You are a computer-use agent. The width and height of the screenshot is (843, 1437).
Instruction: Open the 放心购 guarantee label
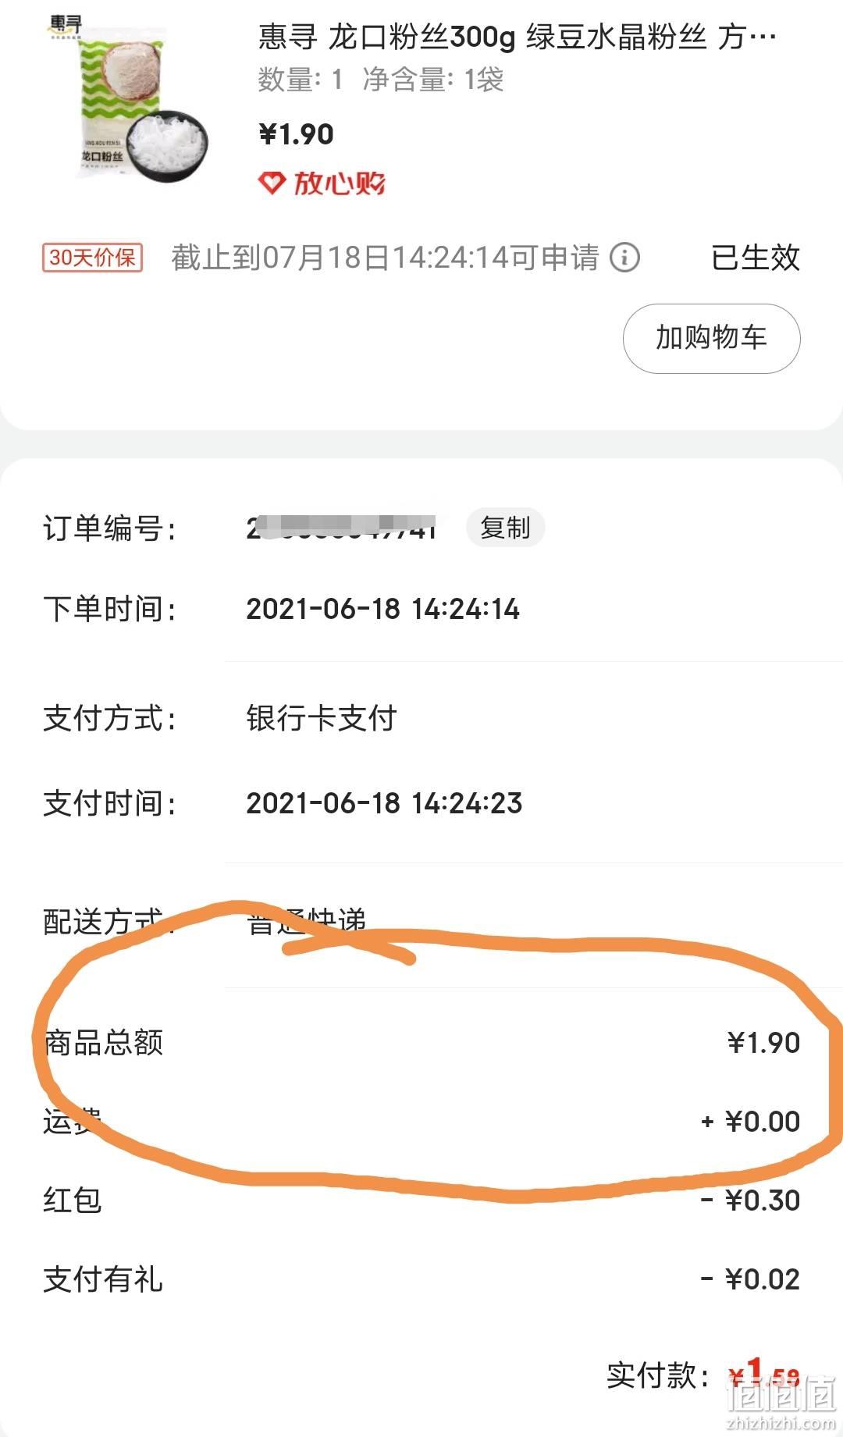(x=322, y=183)
